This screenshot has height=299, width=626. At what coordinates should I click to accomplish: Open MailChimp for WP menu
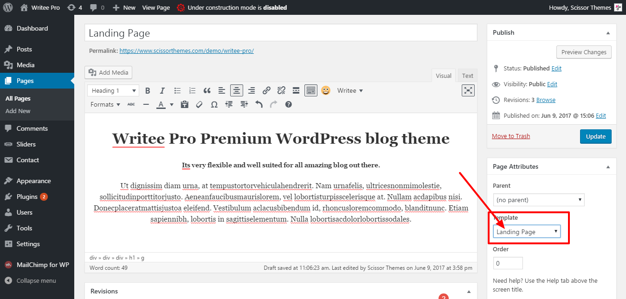click(x=37, y=265)
